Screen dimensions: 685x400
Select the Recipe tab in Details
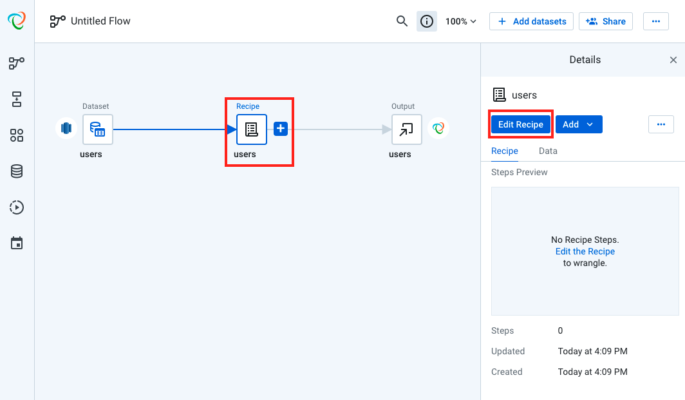pyautogui.click(x=504, y=151)
